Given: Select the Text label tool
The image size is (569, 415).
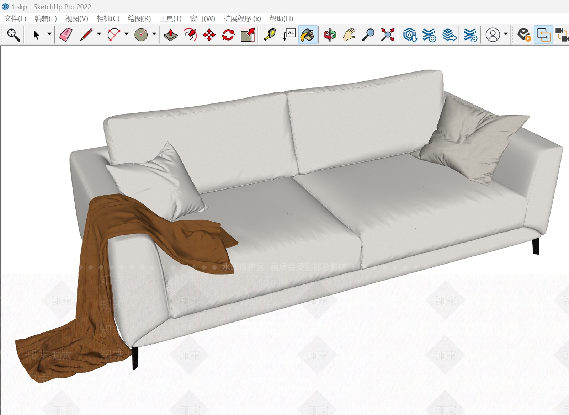Looking at the screenshot, I should click(289, 35).
